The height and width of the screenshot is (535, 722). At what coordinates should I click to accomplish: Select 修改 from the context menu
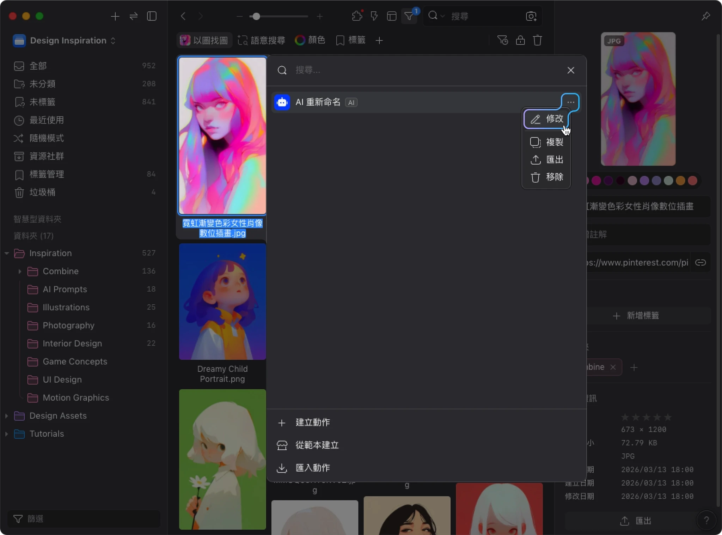coord(546,119)
